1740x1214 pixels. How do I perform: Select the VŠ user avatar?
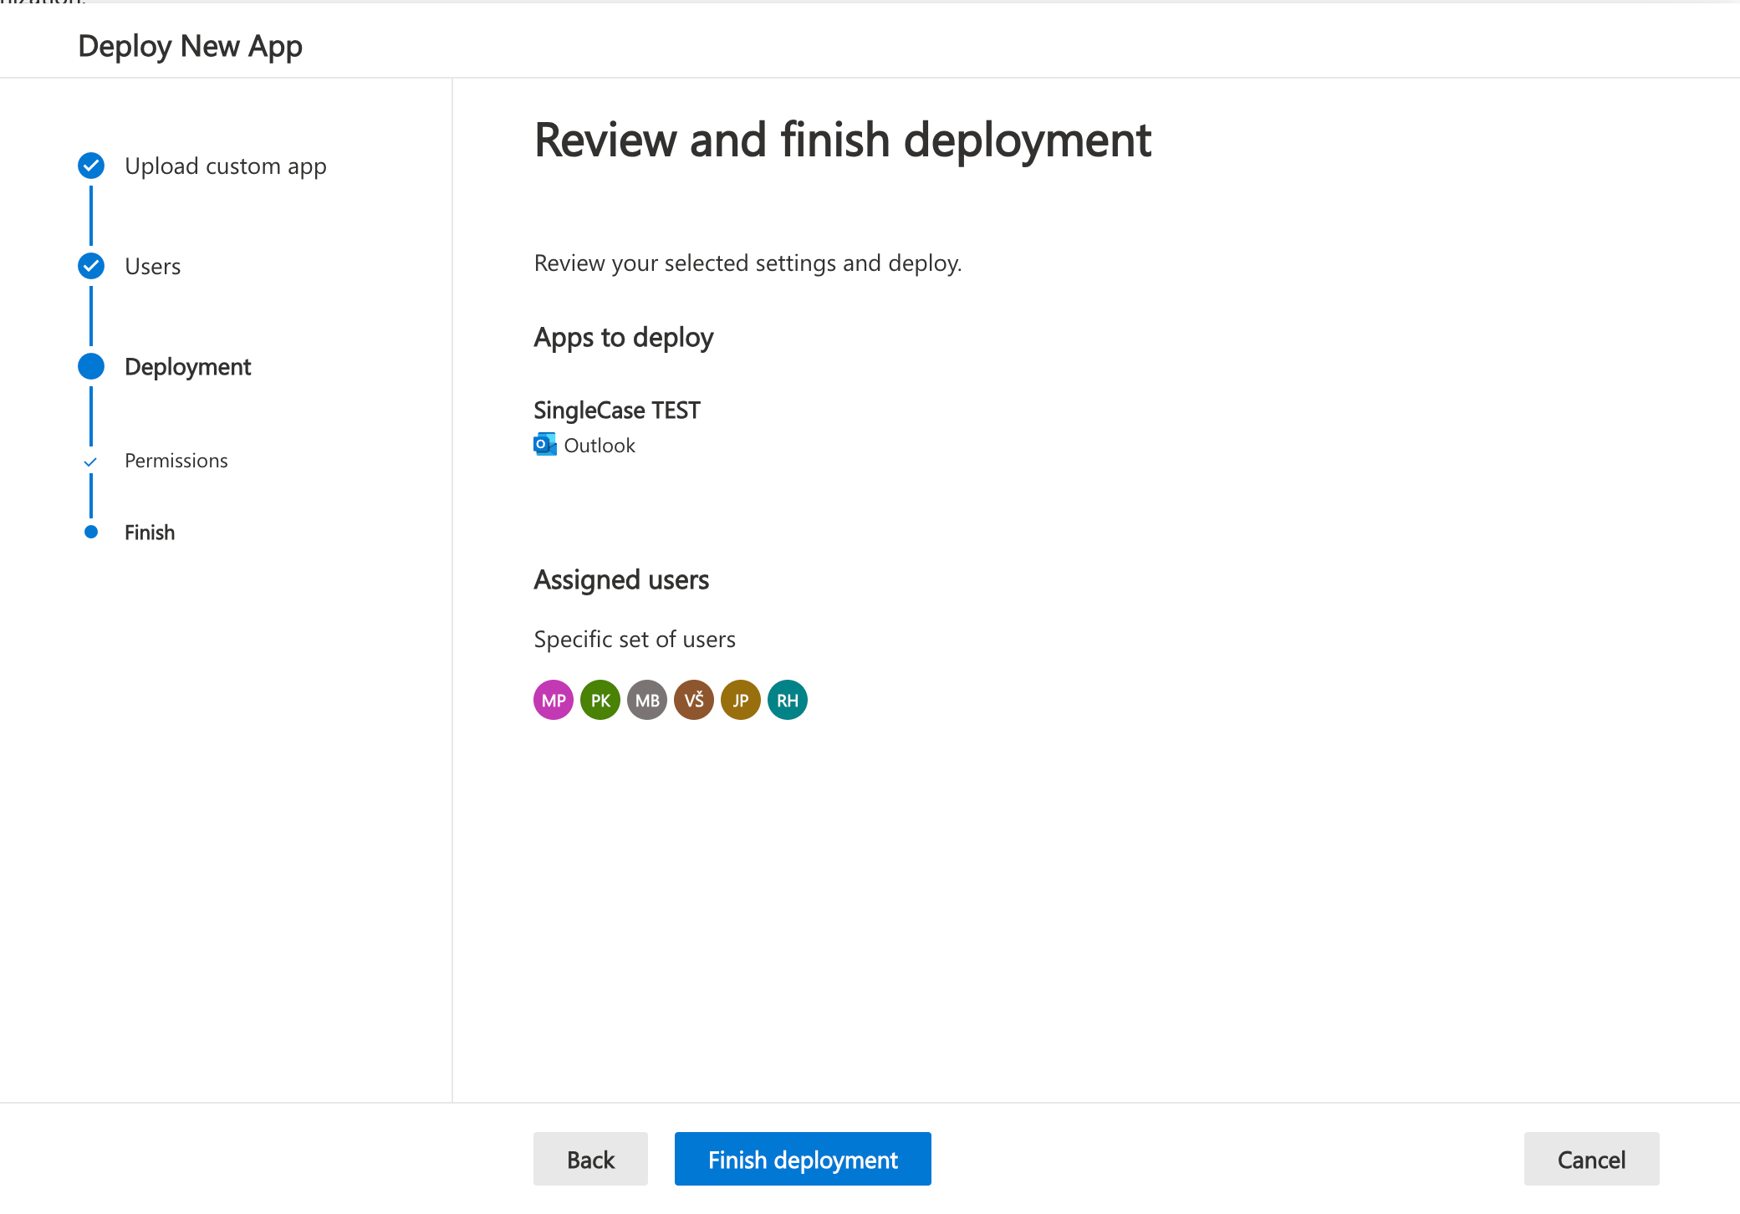(x=694, y=700)
